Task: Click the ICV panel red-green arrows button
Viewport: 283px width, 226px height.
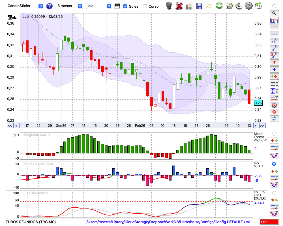Action: [274, 171]
